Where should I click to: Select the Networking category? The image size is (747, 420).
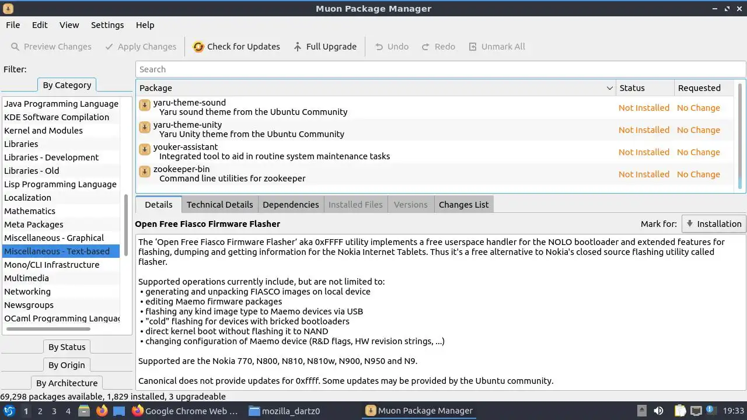tap(27, 292)
